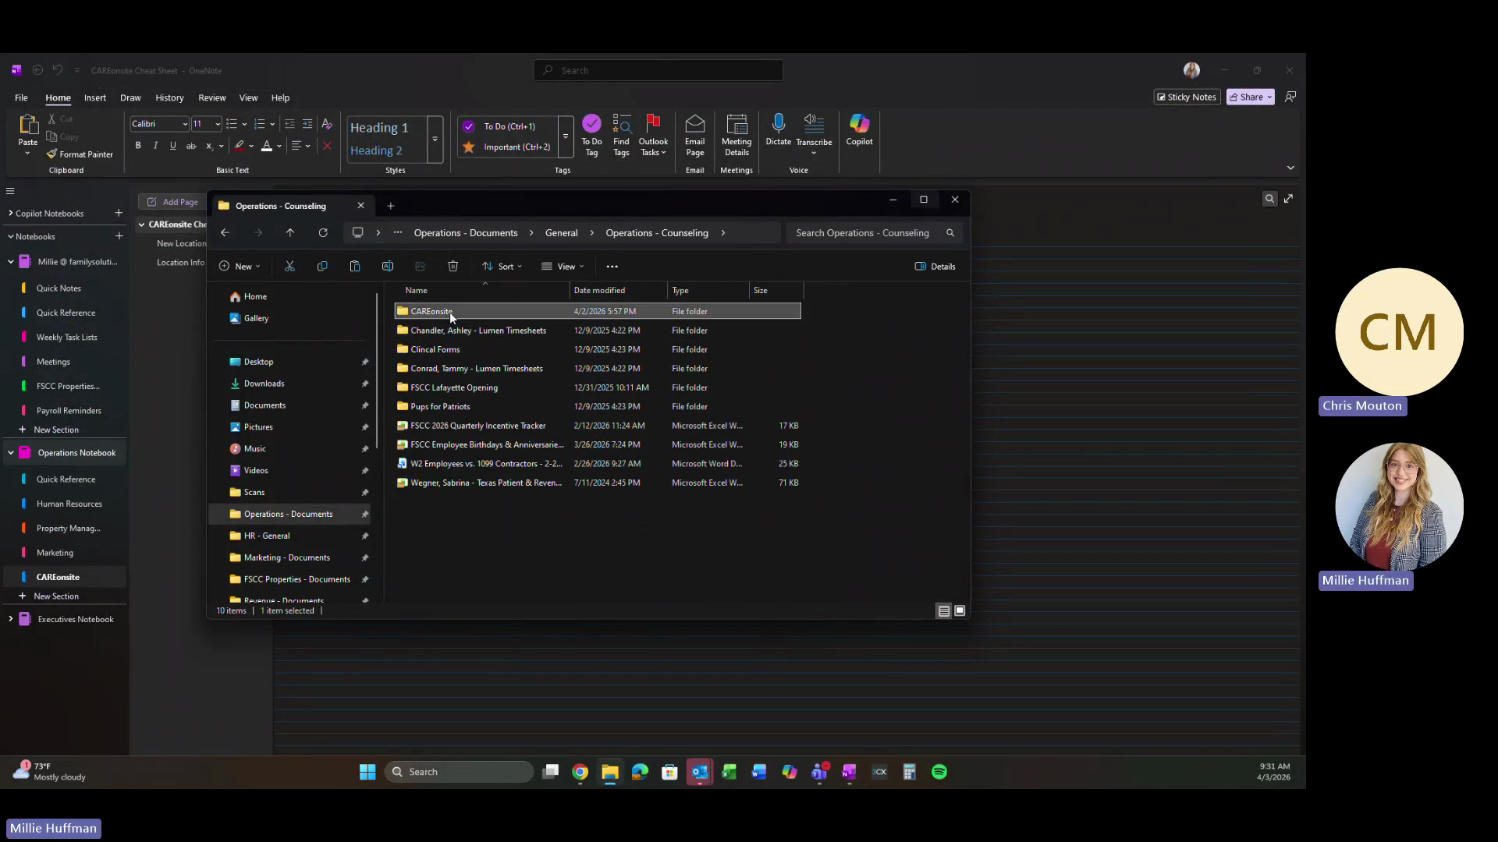Click the Refresh icon in File Explorer
This screenshot has width=1498, height=842.
[x=323, y=233]
